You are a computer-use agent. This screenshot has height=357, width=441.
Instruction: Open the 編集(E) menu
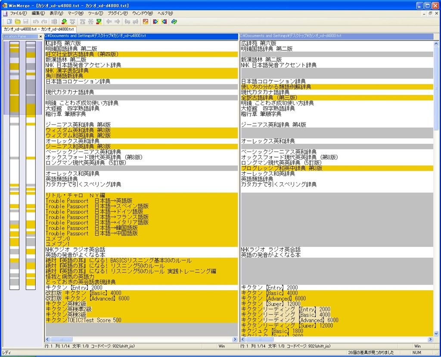38,13
